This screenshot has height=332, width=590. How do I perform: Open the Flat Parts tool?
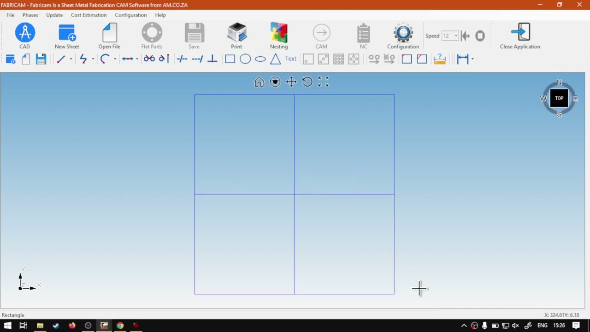(x=152, y=33)
